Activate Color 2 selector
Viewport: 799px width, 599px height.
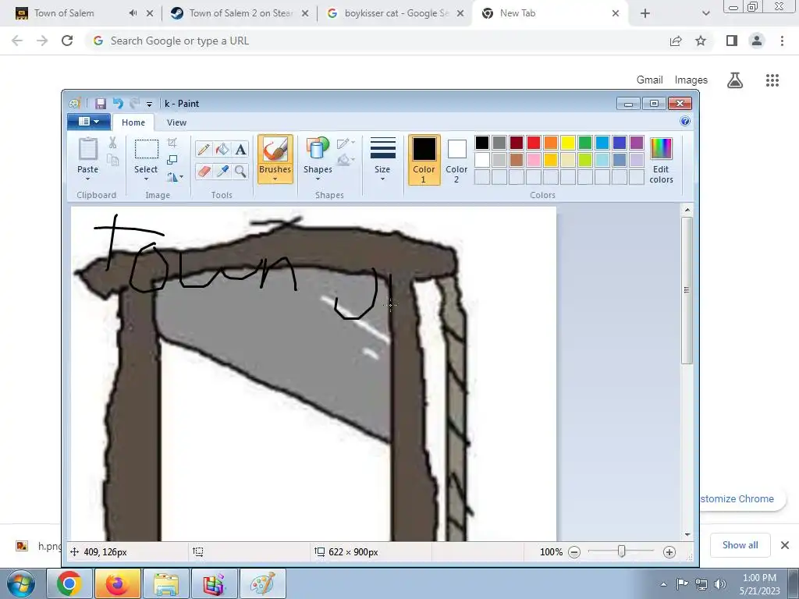click(x=456, y=160)
